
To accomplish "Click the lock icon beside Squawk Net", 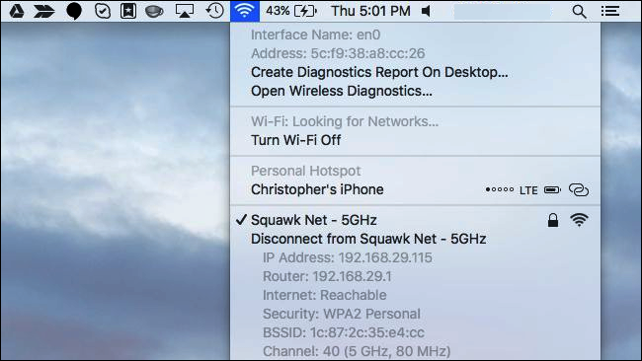I will pos(553,220).
